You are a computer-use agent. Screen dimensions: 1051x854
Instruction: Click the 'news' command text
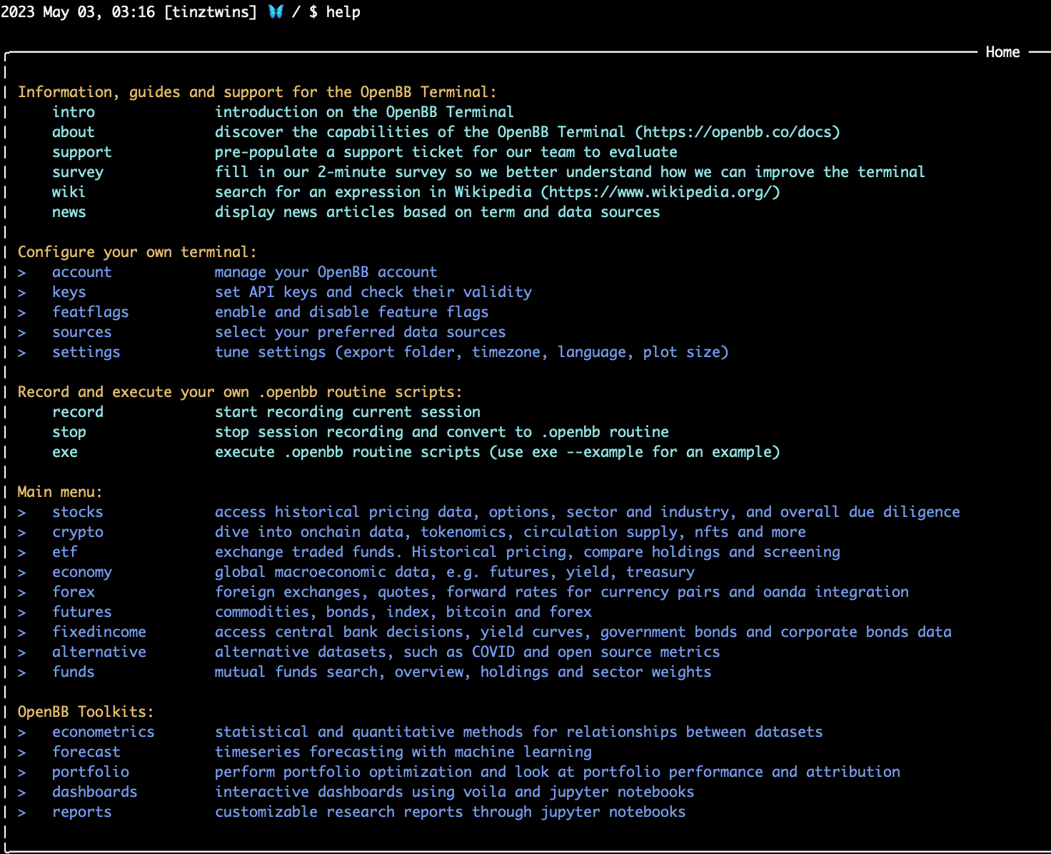[x=69, y=212]
